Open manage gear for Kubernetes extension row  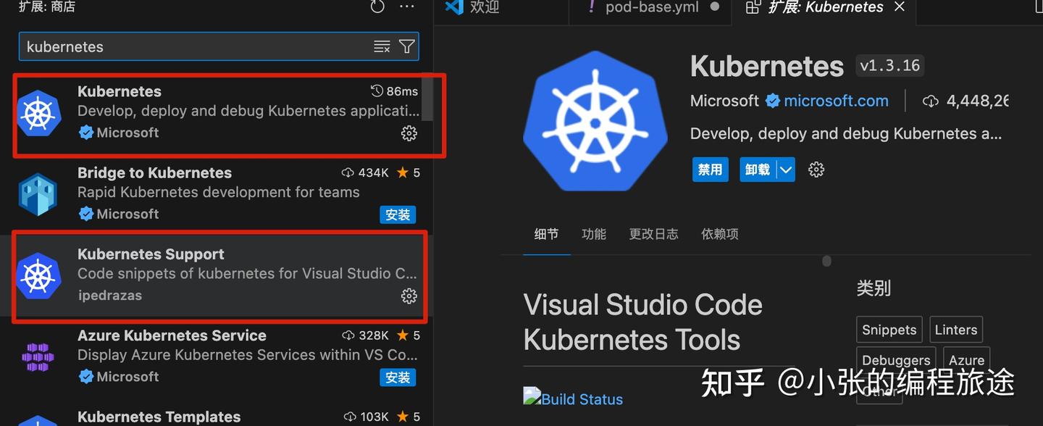(409, 133)
